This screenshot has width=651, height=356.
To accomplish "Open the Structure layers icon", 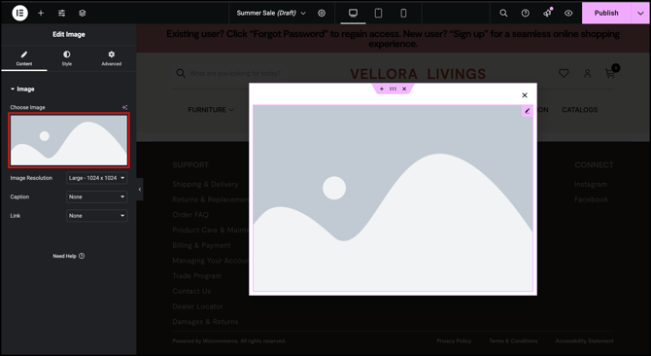I will coord(83,13).
